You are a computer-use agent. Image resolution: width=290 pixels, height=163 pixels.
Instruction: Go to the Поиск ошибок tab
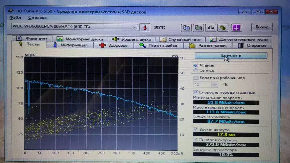[158, 46]
